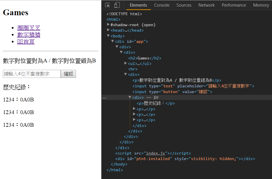Click the Games heading on the page
272x179 pixels.
pos(16,12)
